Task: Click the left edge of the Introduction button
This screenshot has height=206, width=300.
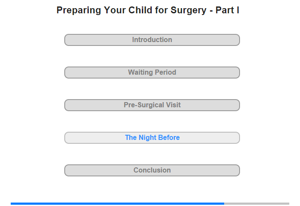Action: (65, 40)
